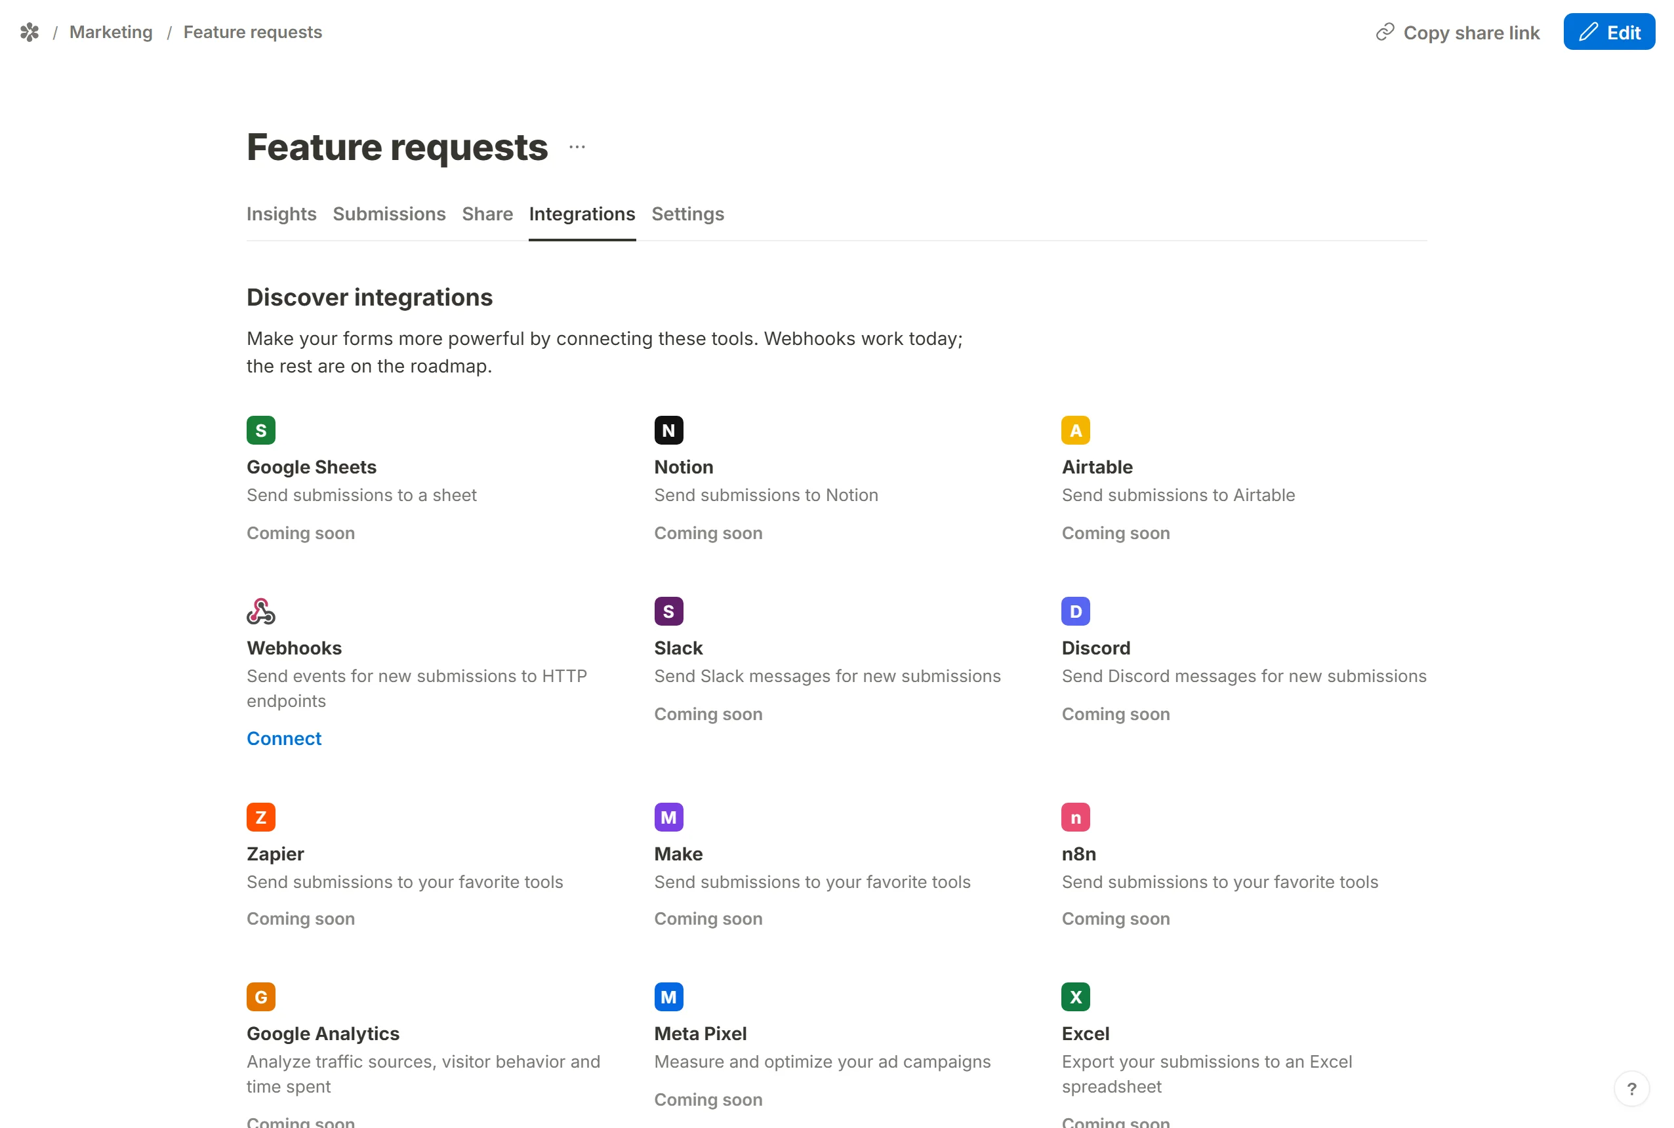1674x1128 pixels.
Task: Click the Feature requests page title
Action: pyautogui.click(x=397, y=147)
